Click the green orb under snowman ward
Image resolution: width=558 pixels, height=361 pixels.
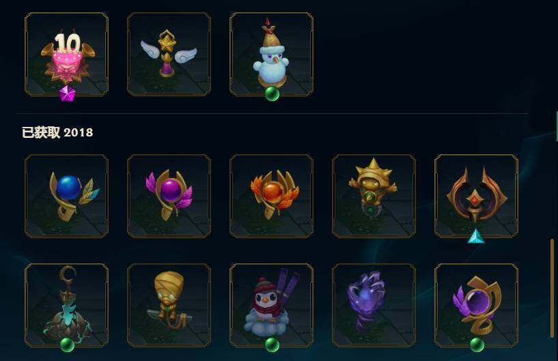pos(273,94)
